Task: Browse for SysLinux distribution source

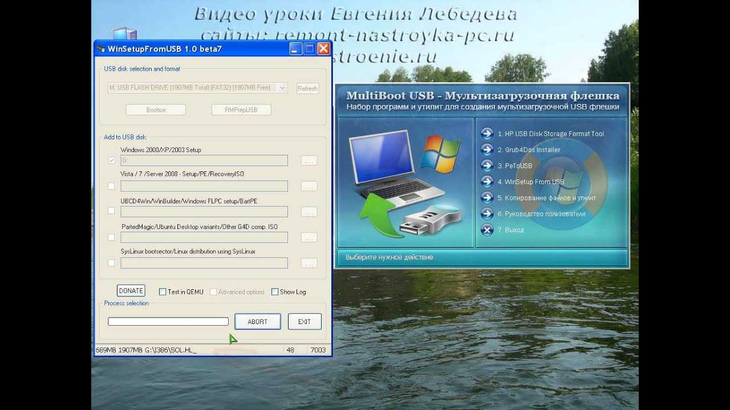Action: tap(309, 263)
